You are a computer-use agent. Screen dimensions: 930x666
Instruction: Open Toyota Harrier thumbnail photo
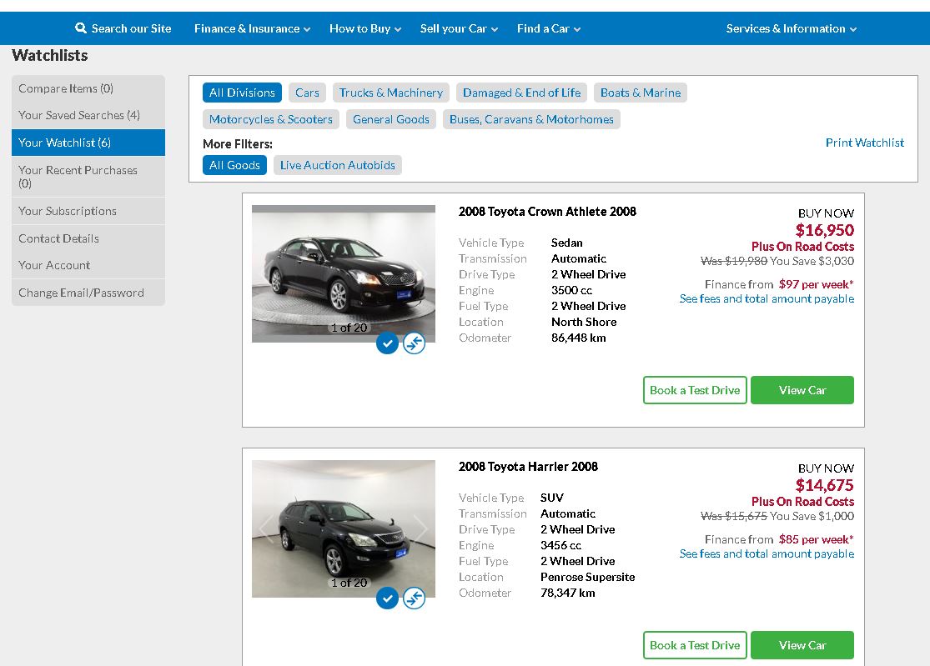point(344,528)
